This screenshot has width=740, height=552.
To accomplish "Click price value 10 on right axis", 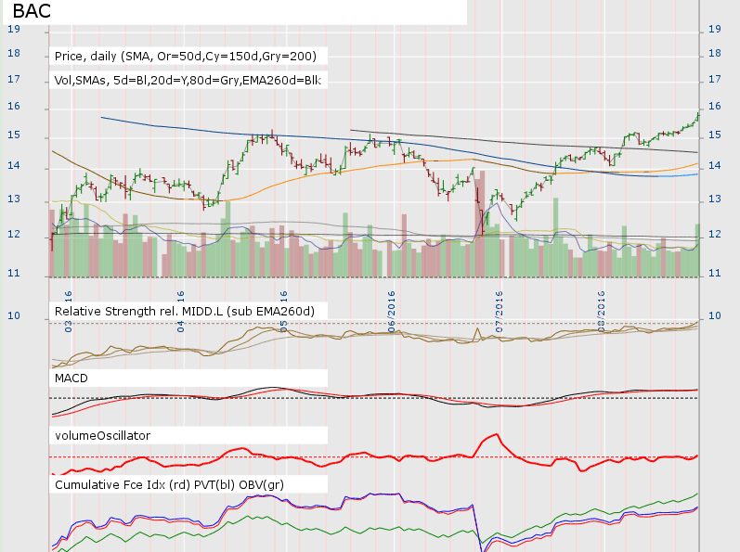I will click(715, 315).
